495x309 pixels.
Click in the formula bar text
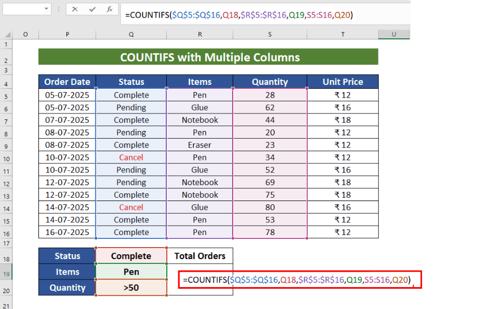(x=239, y=15)
